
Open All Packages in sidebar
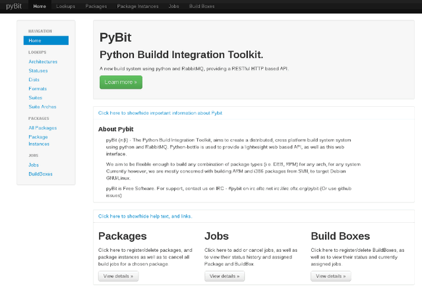pos(43,128)
